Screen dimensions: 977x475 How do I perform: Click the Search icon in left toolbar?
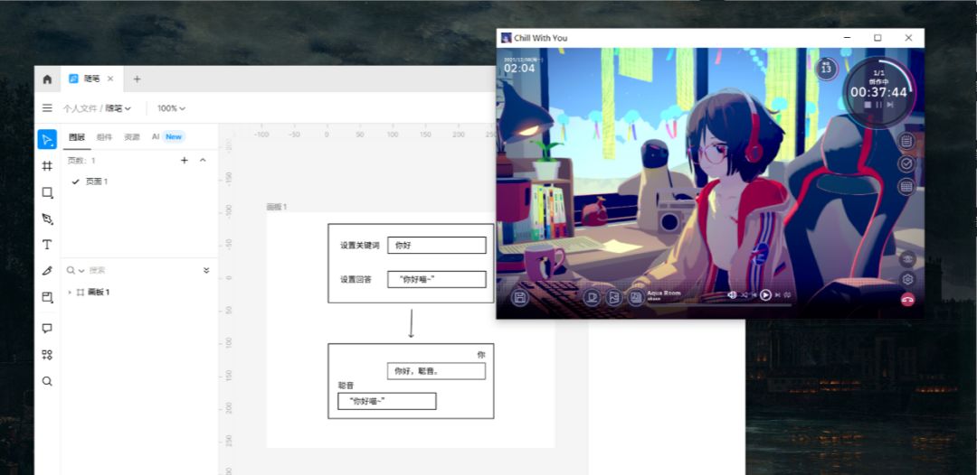click(x=47, y=382)
